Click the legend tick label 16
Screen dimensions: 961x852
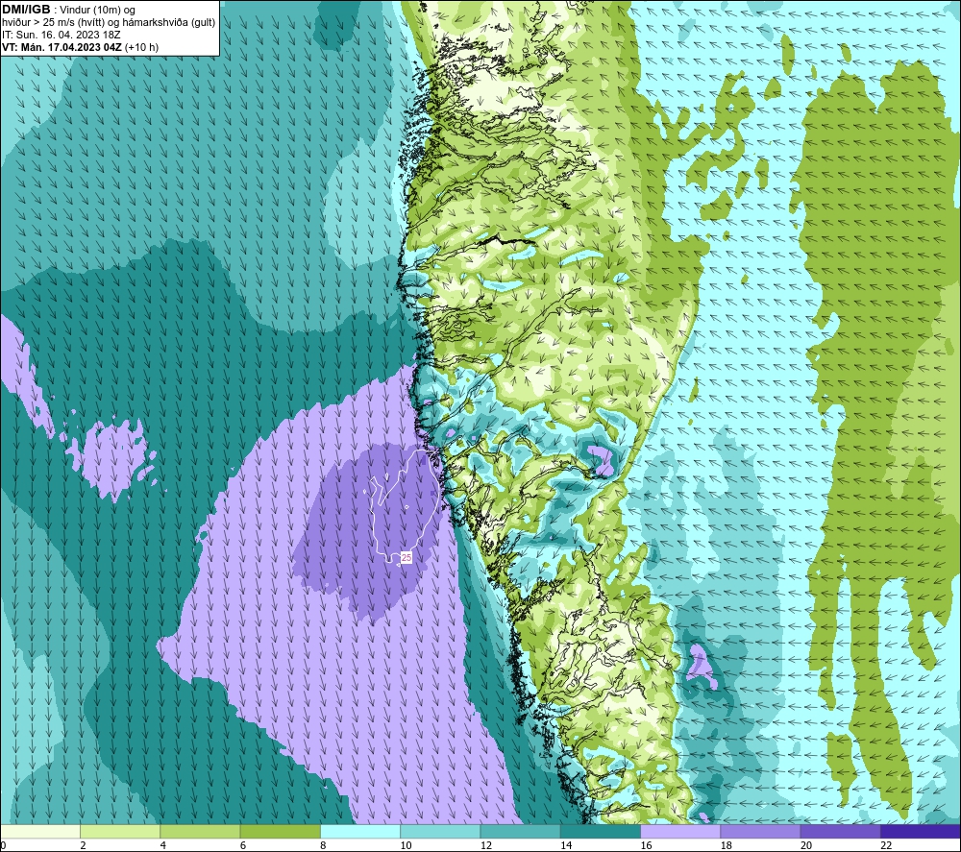click(x=646, y=845)
